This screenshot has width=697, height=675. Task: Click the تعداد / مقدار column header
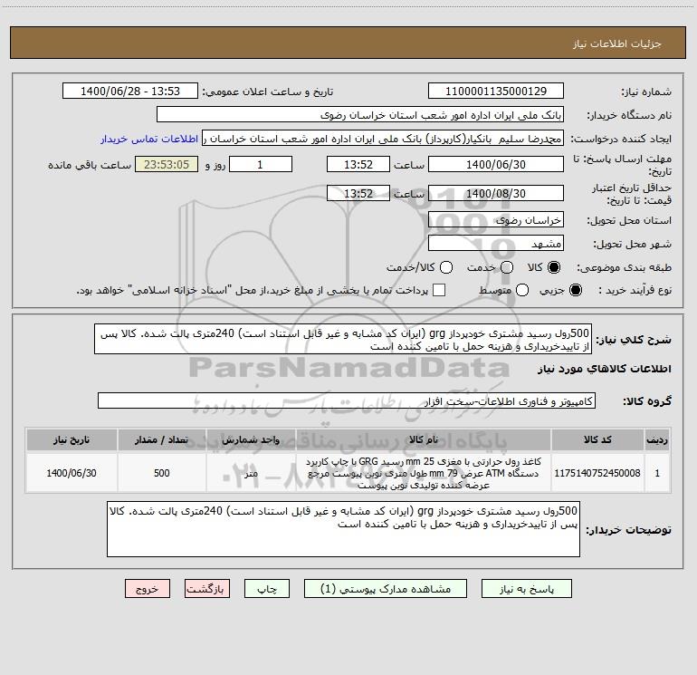(x=162, y=439)
